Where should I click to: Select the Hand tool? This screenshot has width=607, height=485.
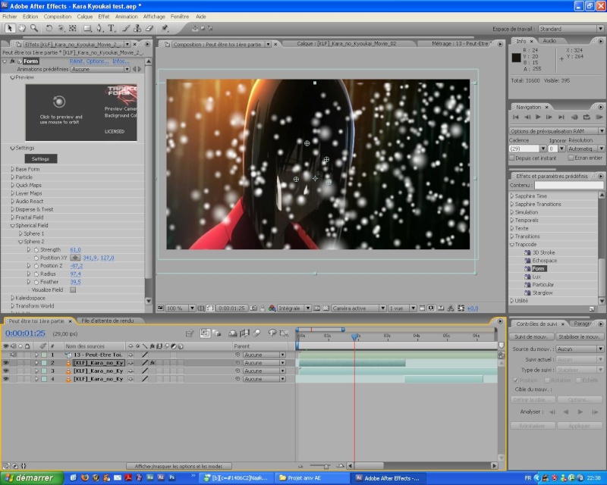[x=22, y=28]
